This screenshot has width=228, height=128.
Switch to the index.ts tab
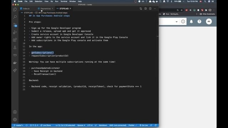pyautogui.click(x=26, y=9)
